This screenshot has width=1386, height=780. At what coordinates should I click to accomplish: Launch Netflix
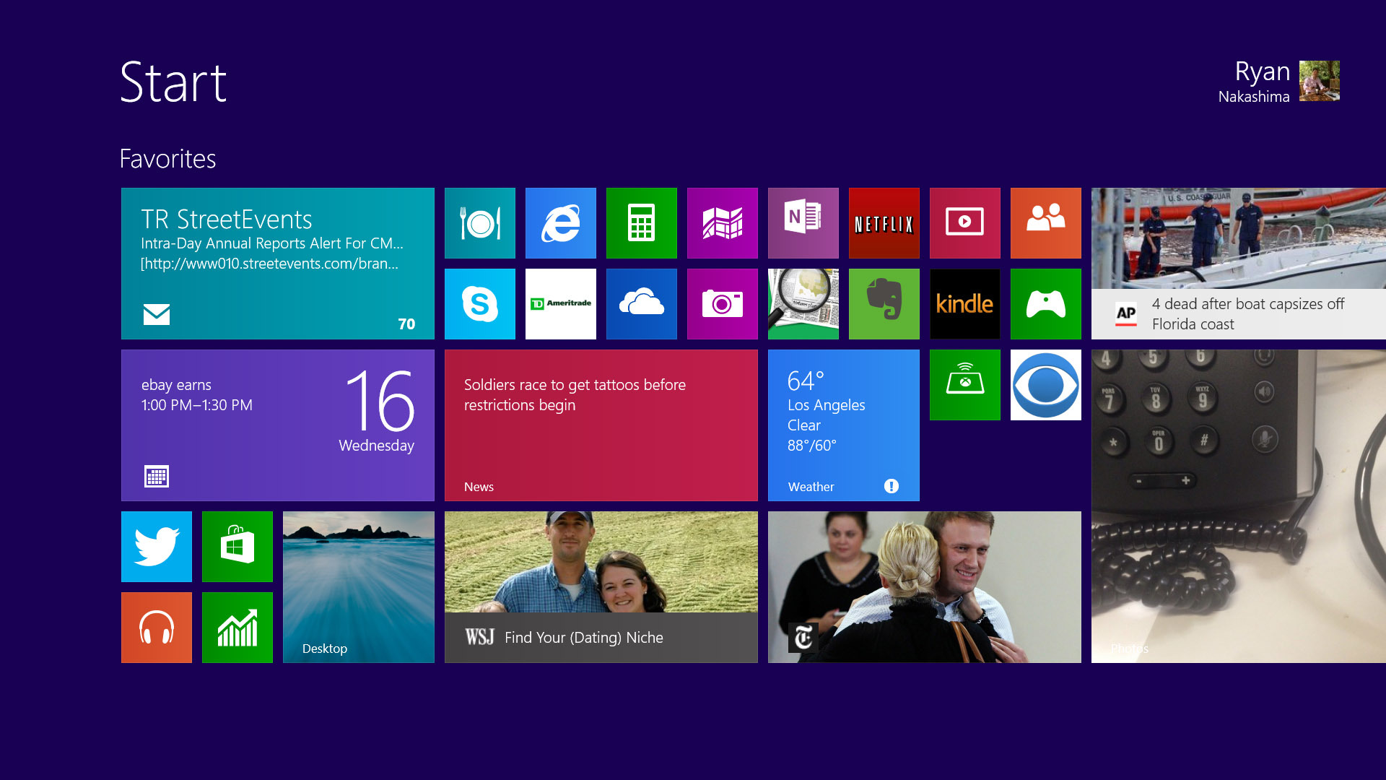pyautogui.click(x=884, y=223)
